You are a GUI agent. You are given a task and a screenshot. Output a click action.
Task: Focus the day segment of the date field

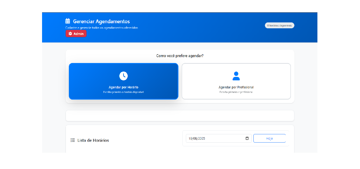pos(190,138)
